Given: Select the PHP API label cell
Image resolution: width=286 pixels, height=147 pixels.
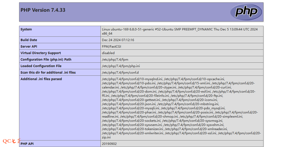Looking at the screenshot, I should click(x=27, y=144).
